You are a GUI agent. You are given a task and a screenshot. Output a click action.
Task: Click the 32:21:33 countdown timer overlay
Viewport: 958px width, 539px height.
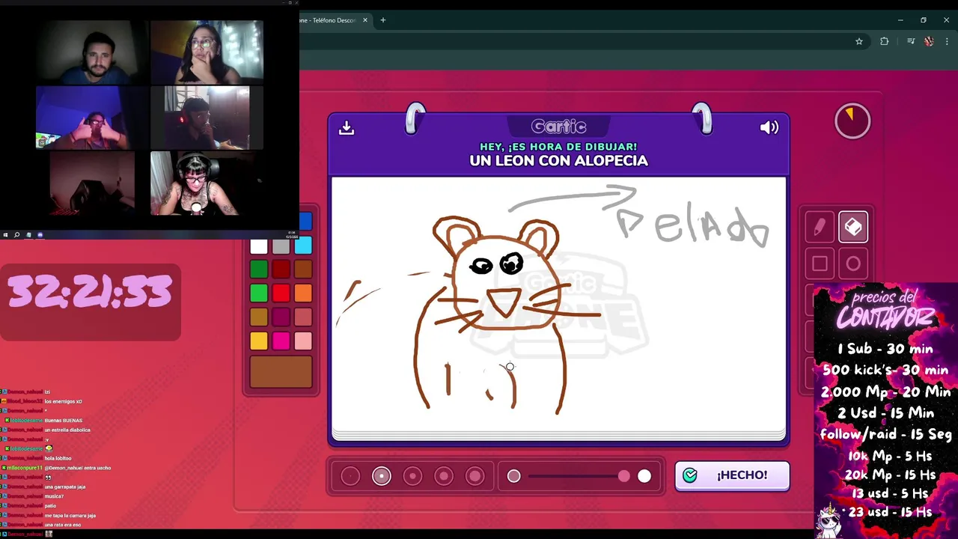click(x=90, y=293)
